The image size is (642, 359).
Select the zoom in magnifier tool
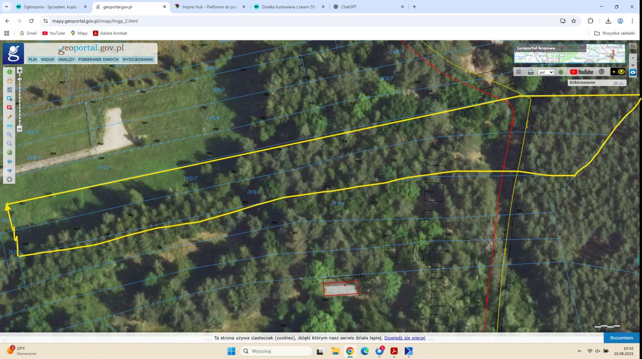click(x=10, y=135)
